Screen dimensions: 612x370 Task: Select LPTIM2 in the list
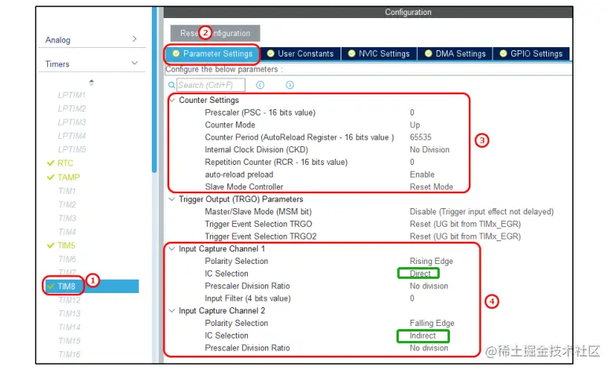click(72, 108)
